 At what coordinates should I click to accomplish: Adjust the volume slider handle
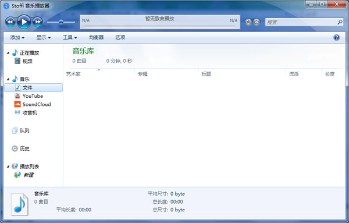[x=61, y=22]
